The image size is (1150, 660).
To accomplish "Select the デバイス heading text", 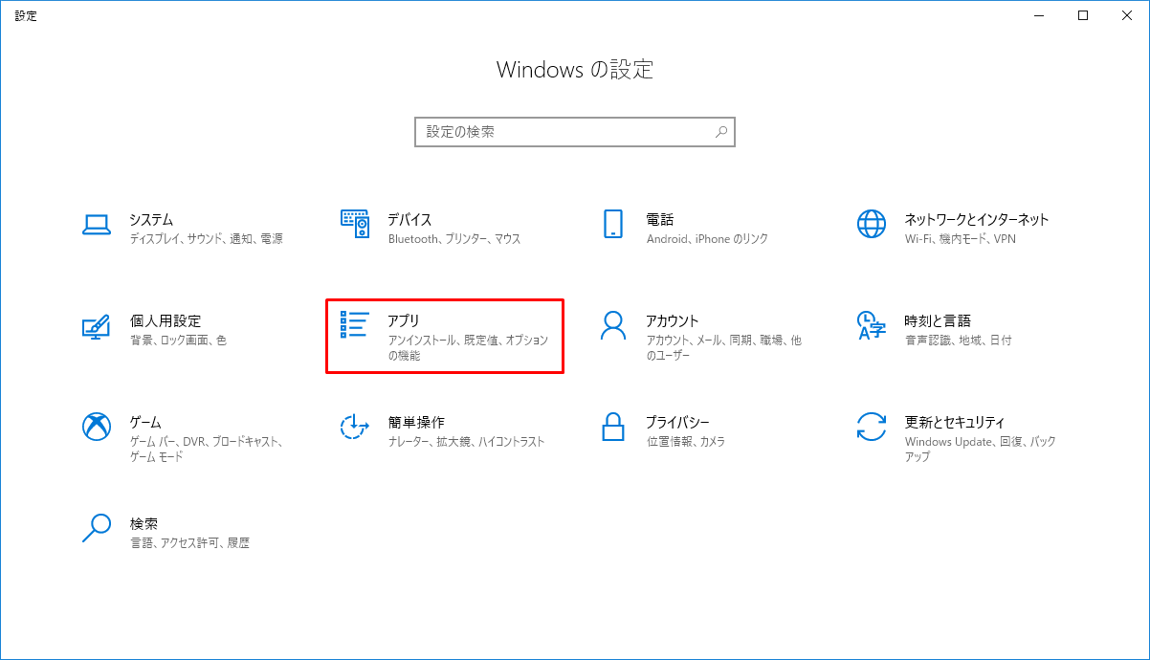I will point(409,219).
